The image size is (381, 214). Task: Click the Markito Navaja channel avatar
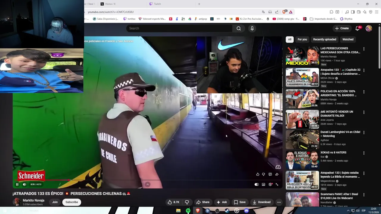(x=17, y=202)
